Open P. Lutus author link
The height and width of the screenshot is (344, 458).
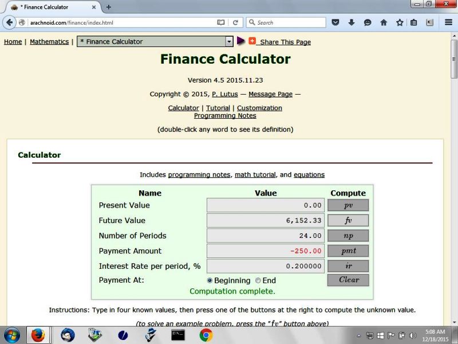[x=225, y=94]
